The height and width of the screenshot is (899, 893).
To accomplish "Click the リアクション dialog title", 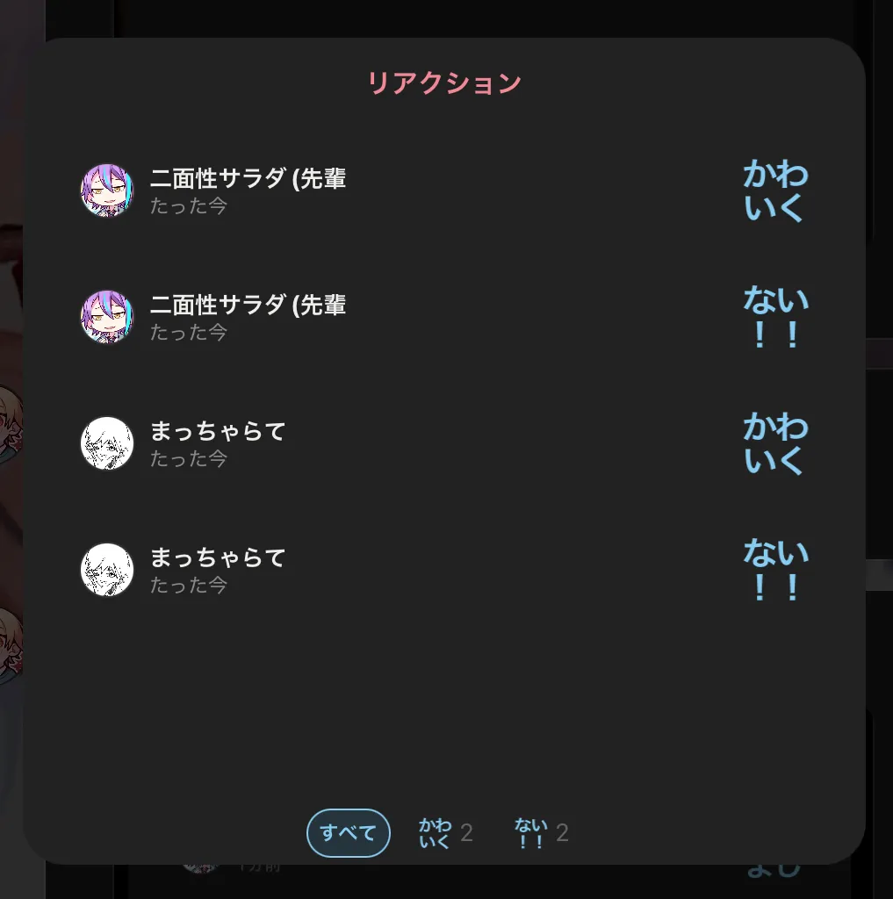I will pyautogui.click(x=444, y=83).
